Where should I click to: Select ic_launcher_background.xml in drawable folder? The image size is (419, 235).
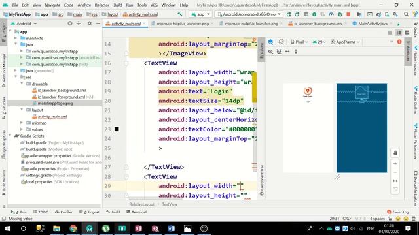62,90
